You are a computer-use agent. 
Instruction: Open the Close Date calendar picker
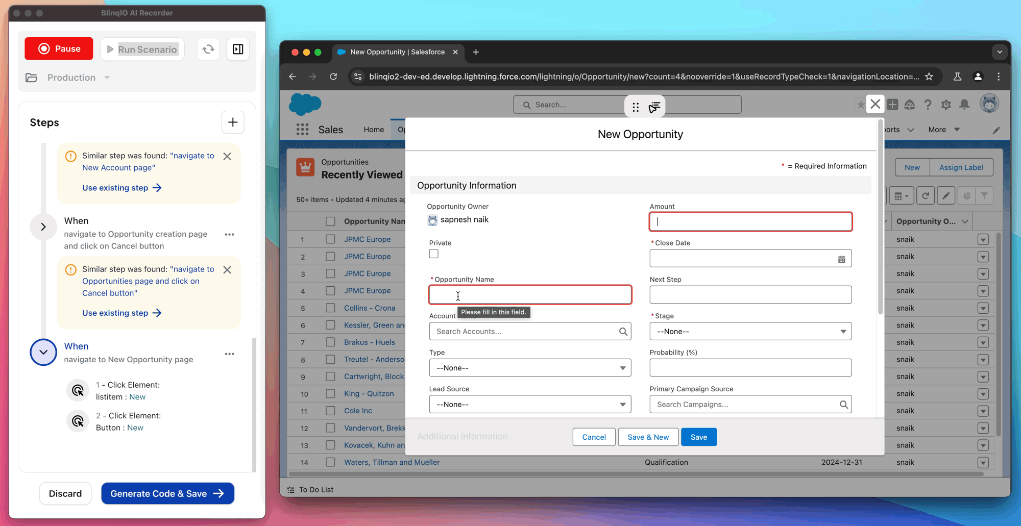[x=841, y=259]
